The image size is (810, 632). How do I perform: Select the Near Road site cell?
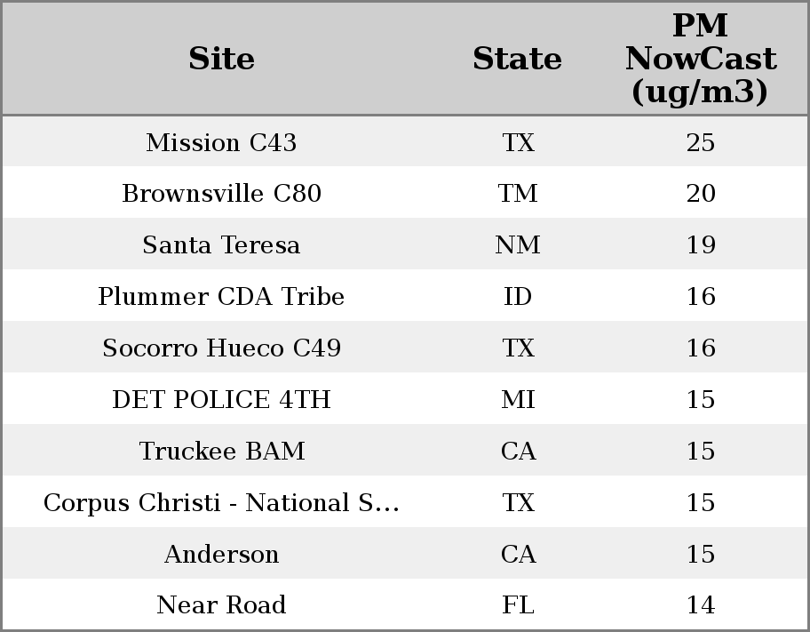point(221,605)
